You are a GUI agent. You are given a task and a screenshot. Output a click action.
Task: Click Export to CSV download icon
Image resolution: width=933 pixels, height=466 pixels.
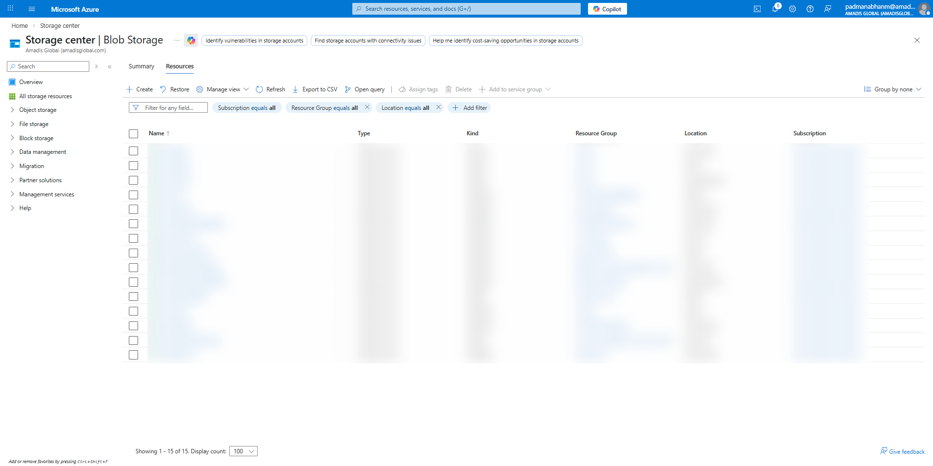click(x=295, y=89)
